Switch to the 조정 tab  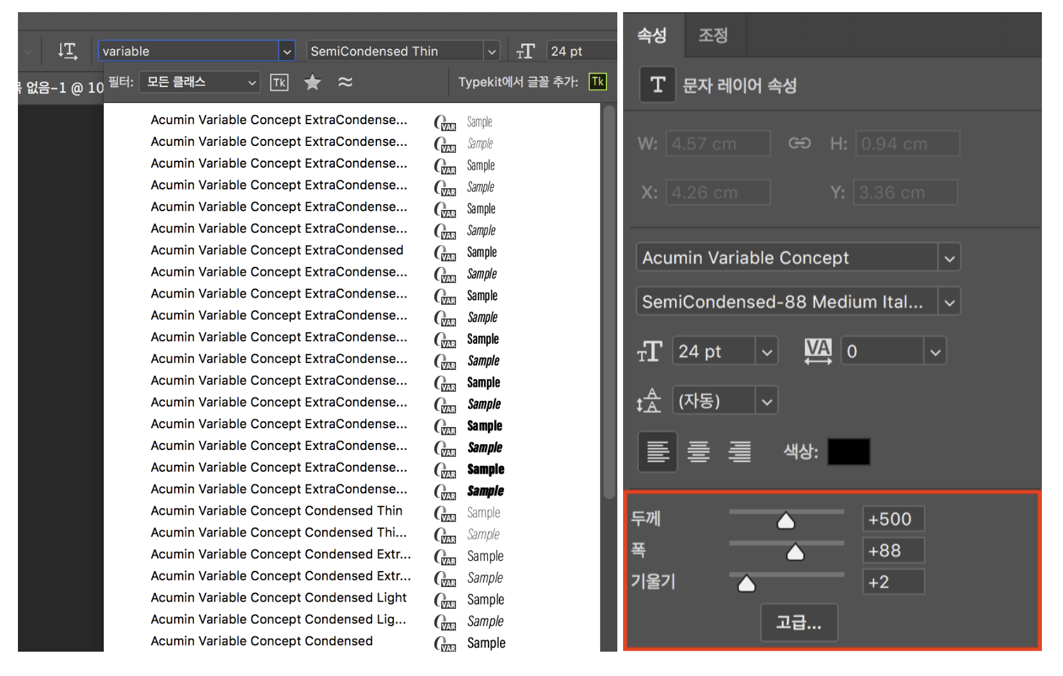pos(713,35)
